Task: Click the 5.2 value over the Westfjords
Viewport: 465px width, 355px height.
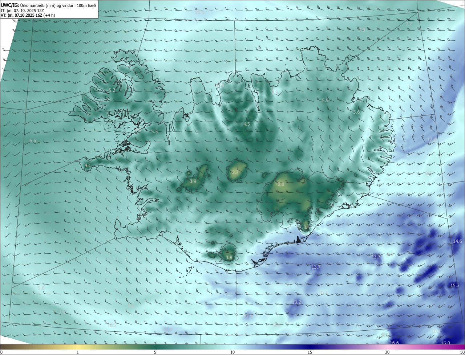Action: (112, 90)
